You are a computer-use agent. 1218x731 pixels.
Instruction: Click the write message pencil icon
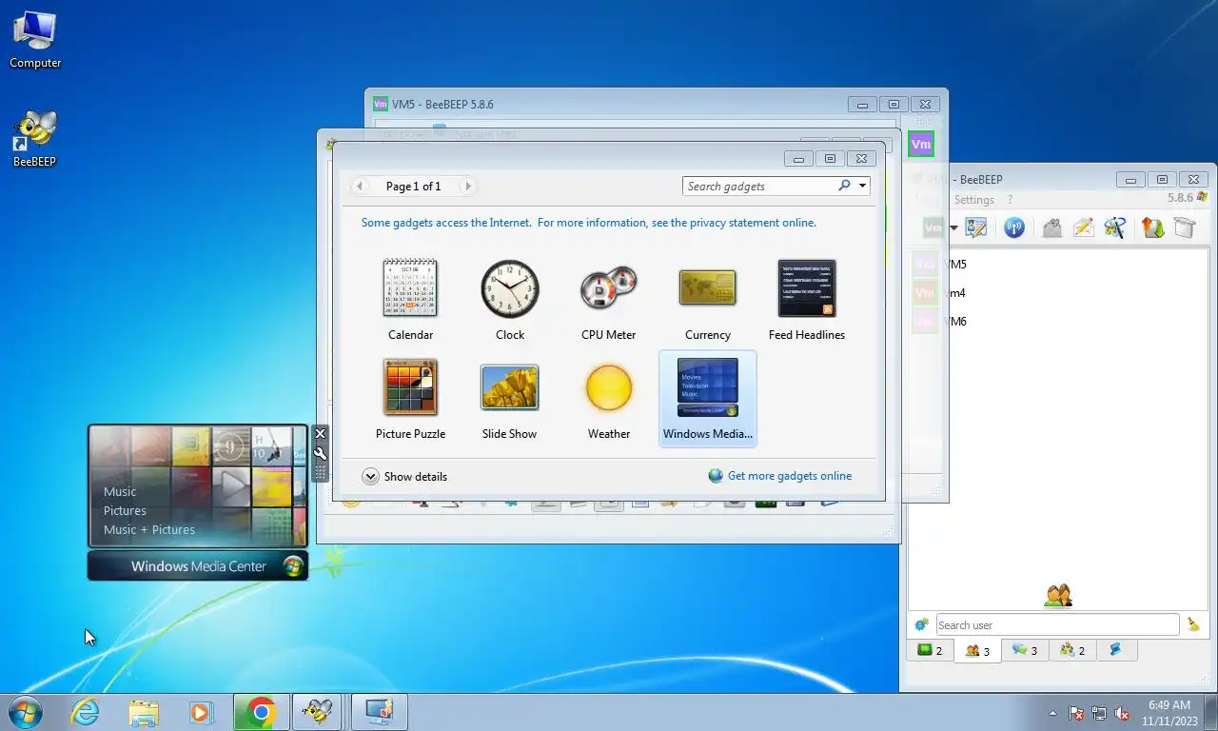click(x=1083, y=227)
